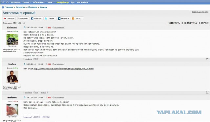
Task: Open yaplakal.com topic1303024 link
Action: (x=63, y=69)
